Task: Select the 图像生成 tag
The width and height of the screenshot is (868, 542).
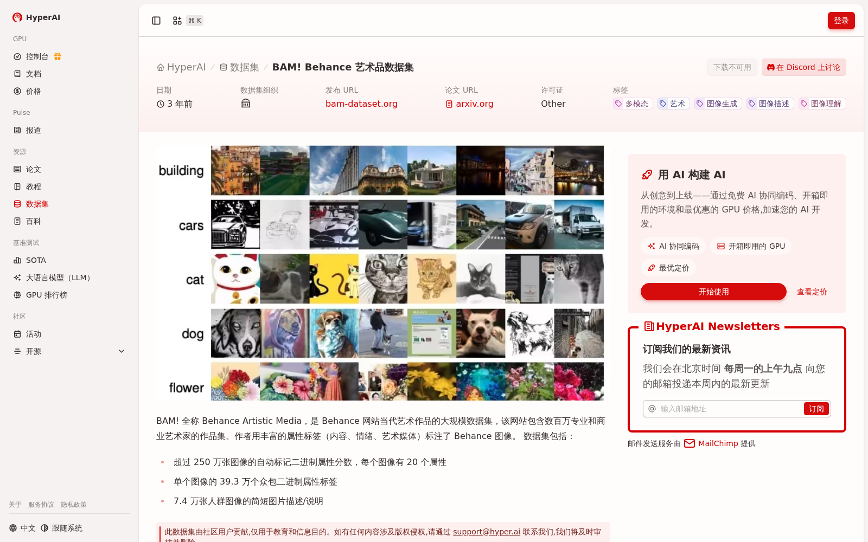Action: (718, 104)
